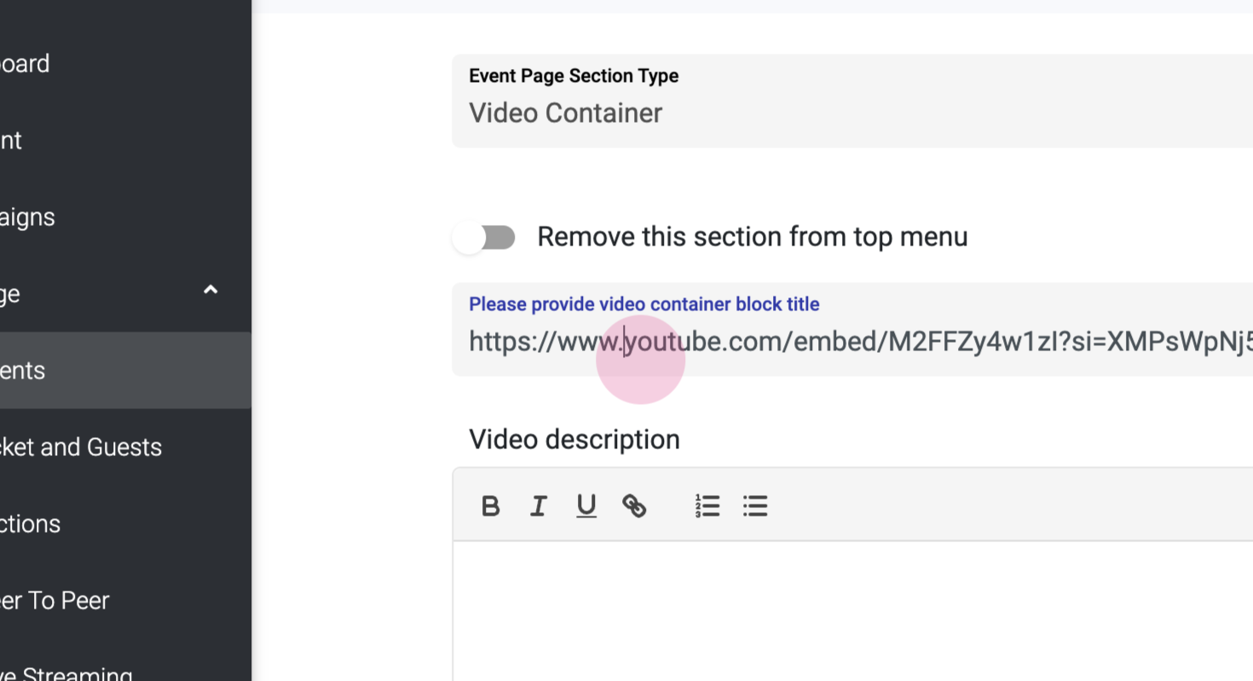This screenshot has width=1253, height=681.
Task: Click the sidebar item ending in 'nt' below Dashboard
Action: tap(12, 141)
